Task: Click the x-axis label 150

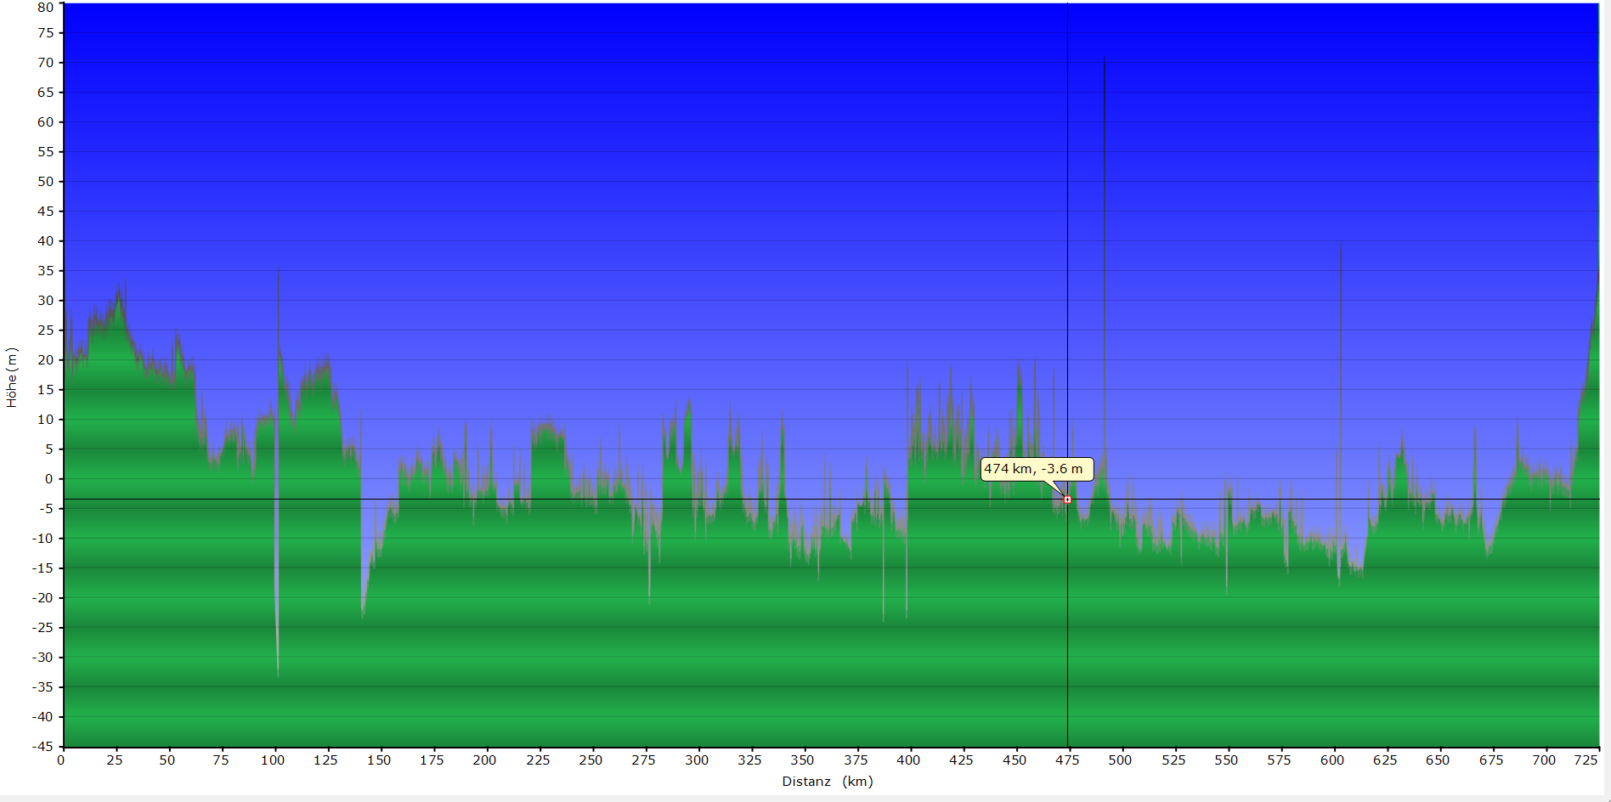Action: (379, 760)
